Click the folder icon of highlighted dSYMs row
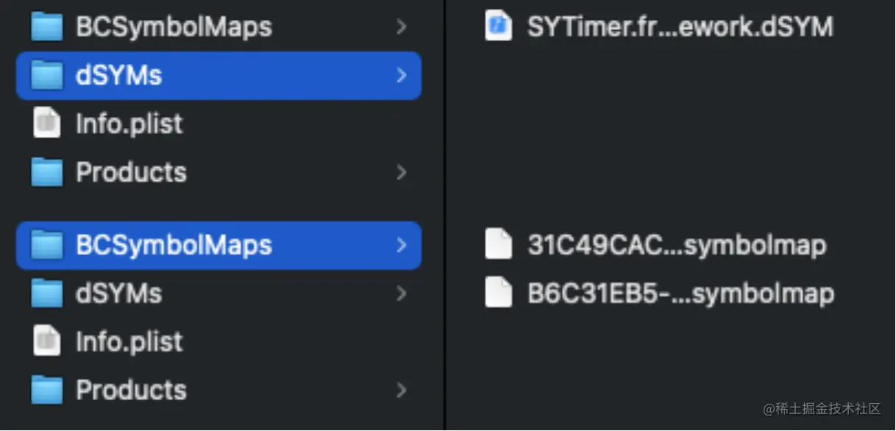This screenshot has height=431, width=896. (48, 75)
